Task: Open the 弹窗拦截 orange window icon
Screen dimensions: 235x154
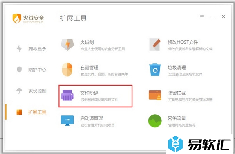Action: point(155,95)
